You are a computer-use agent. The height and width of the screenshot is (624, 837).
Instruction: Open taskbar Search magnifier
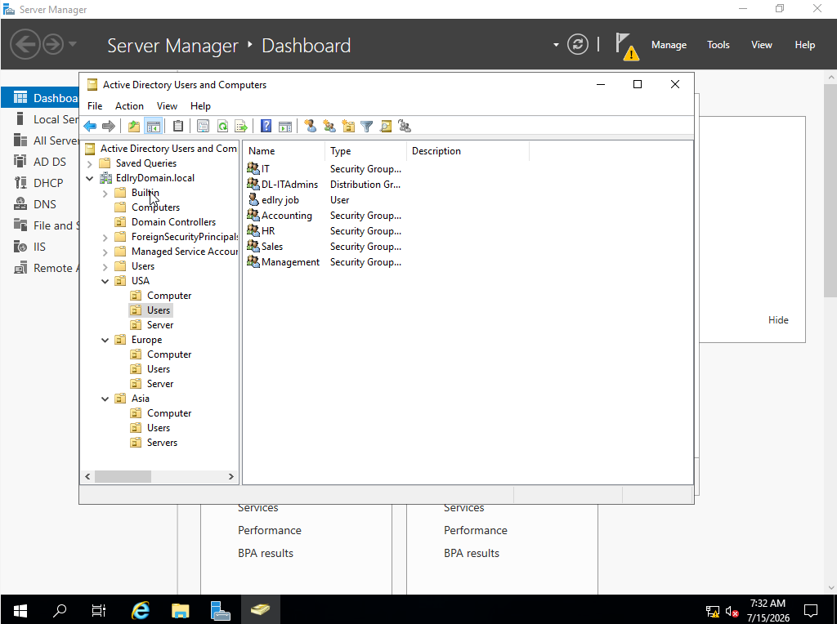(x=60, y=610)
